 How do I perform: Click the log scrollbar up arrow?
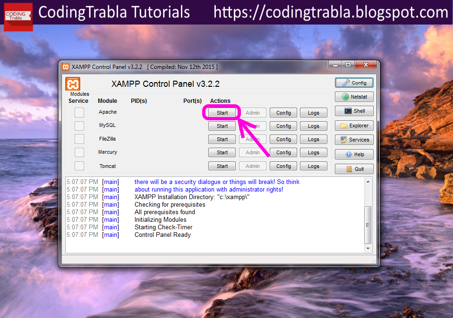(x=368, y=182)
